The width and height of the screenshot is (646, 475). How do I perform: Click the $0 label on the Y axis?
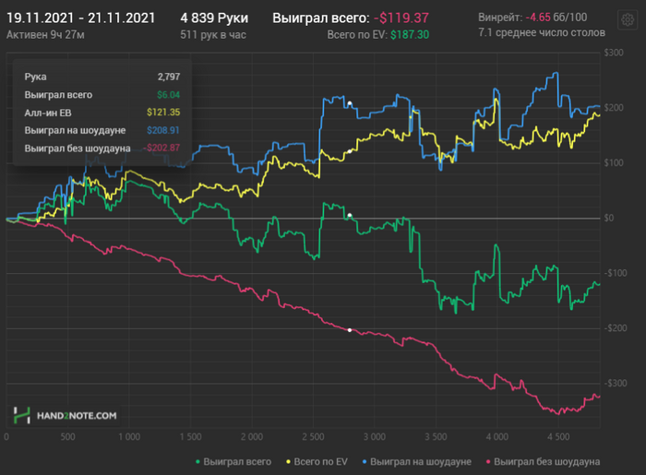pyautogui.click(x=609, y=218)
